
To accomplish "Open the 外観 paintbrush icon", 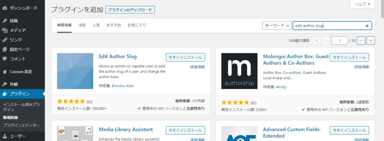I will 4,85.
